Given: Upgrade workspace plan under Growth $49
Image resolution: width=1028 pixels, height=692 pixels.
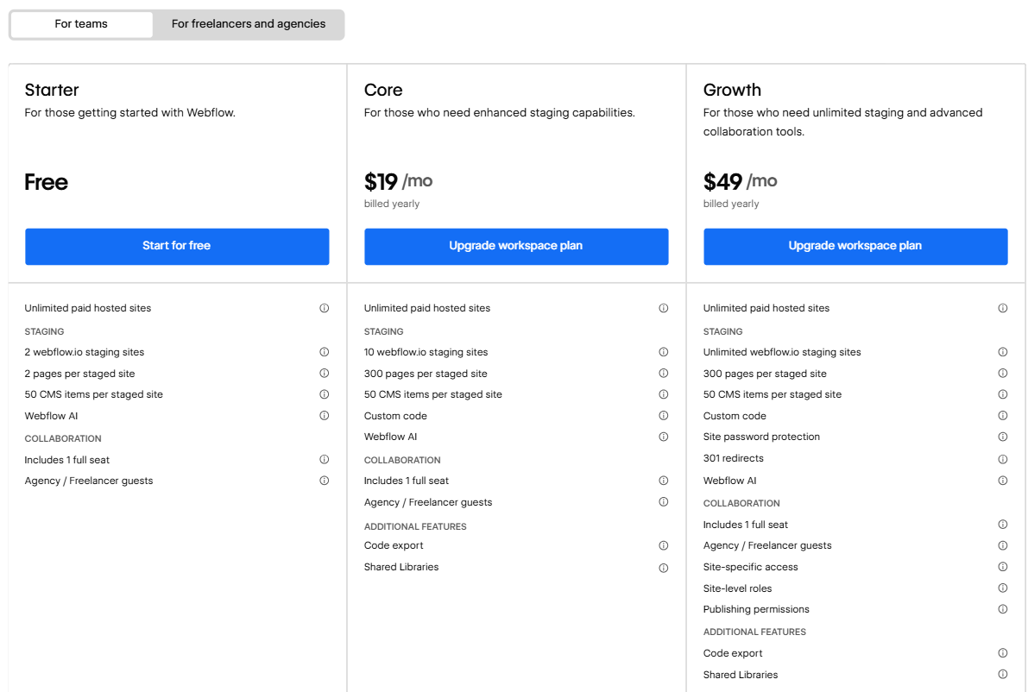Looking at the screenshot, I should click(x=855, y=246).
